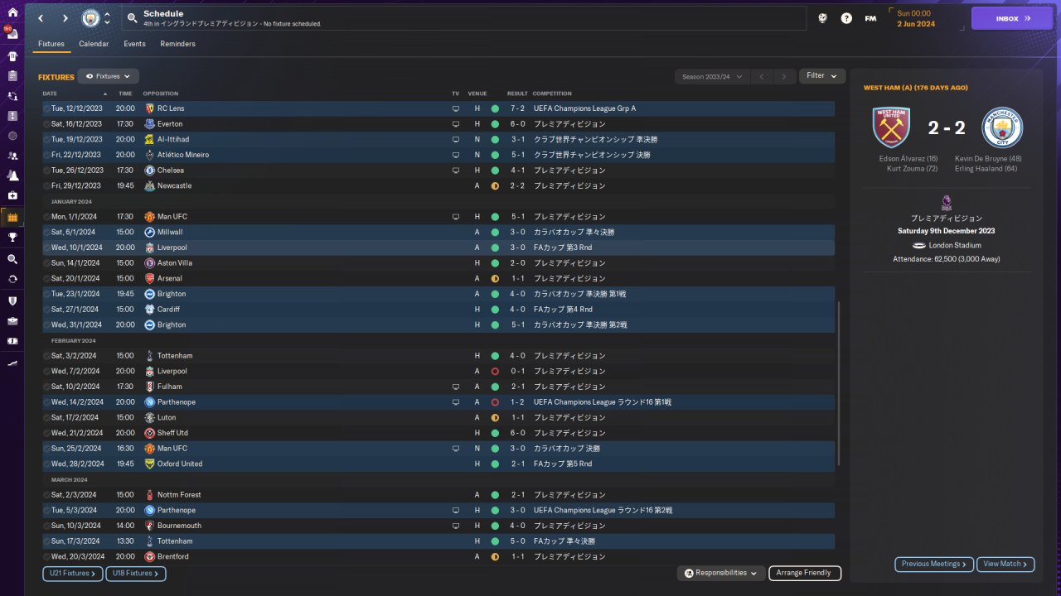Open Previous Meetings
The height and width of the screenshot is (596, 1061).
click(x=934, y=564)
